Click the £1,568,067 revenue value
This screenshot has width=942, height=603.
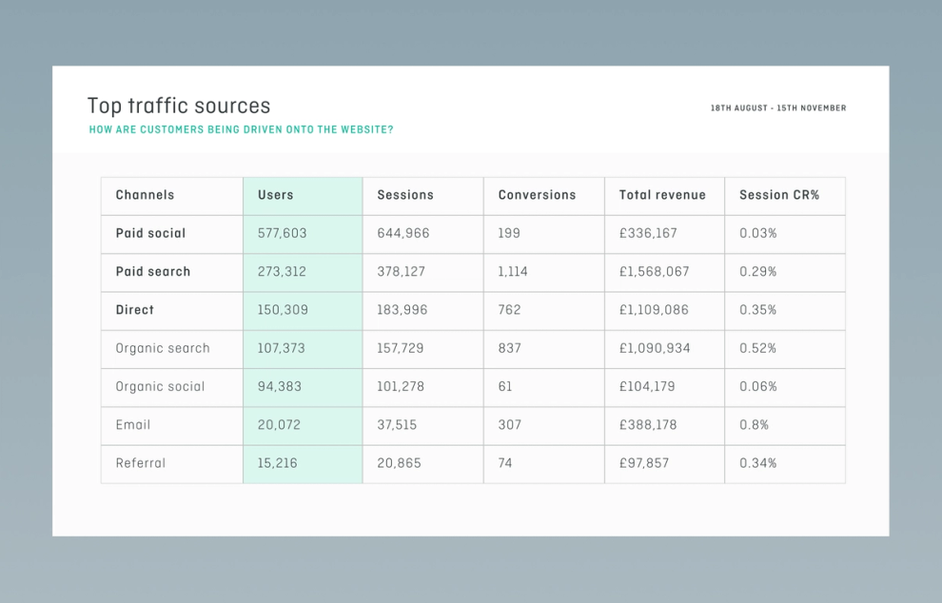654,271
